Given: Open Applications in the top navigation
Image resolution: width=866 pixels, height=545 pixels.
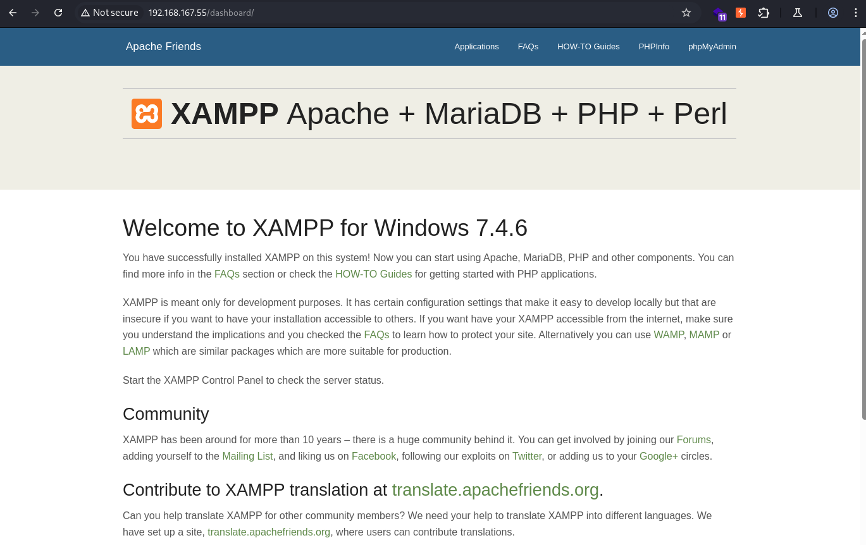Looking at the screenshot, I should [x=476, y=47].
